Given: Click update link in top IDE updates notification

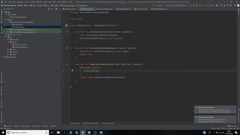Looking at the screenshot, I should [x=227, y=110].
